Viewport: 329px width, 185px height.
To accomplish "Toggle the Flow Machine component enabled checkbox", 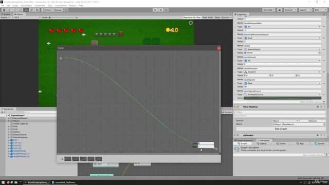I will pyautogui.click(x=241, y=107).
